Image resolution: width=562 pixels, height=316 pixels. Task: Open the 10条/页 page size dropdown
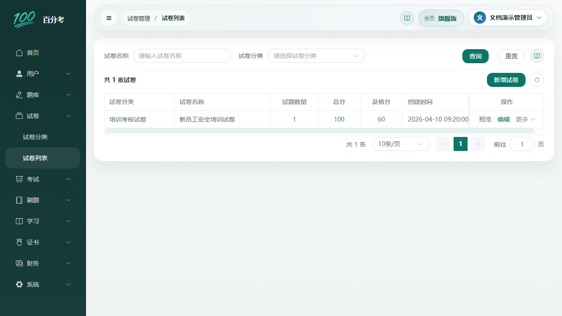pyautogui.click(x=401, y=144)
